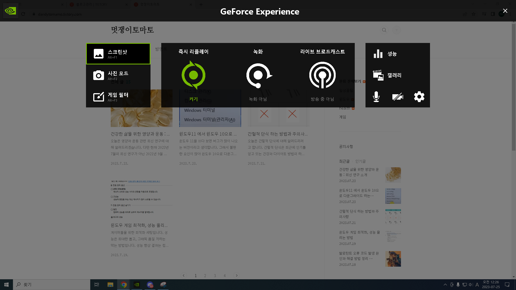Click the page vertical scrollbar
Image resolution: width=516 pixels, height=290 pixels.
click(x=514, y=88)
